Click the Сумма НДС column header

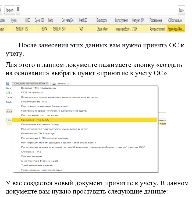pyautogui.click(x=41, y=20)
